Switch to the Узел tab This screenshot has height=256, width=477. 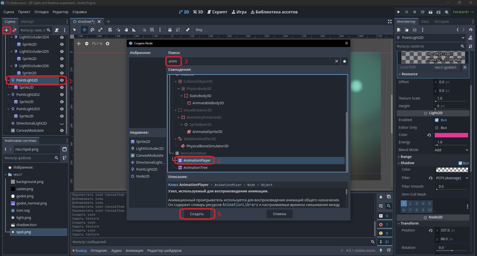click(x=425, y=21)
